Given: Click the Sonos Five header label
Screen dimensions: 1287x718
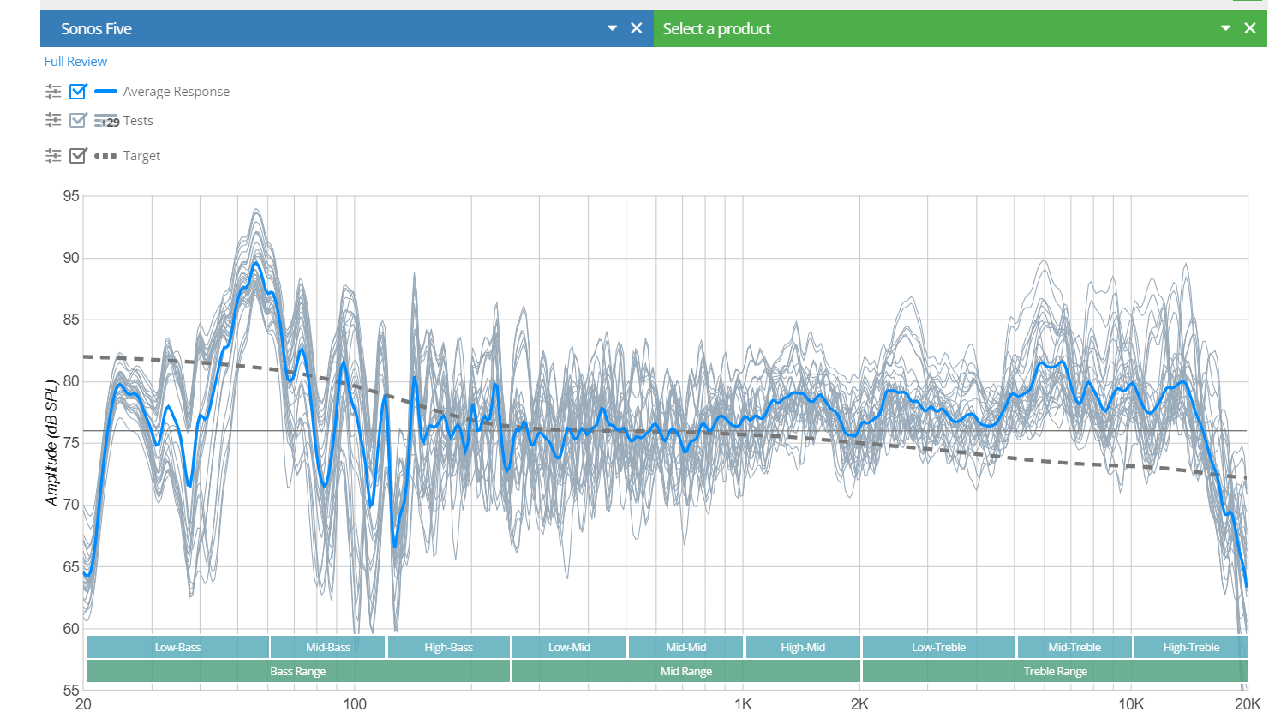Looking at the screenshot, I should 96,28.
